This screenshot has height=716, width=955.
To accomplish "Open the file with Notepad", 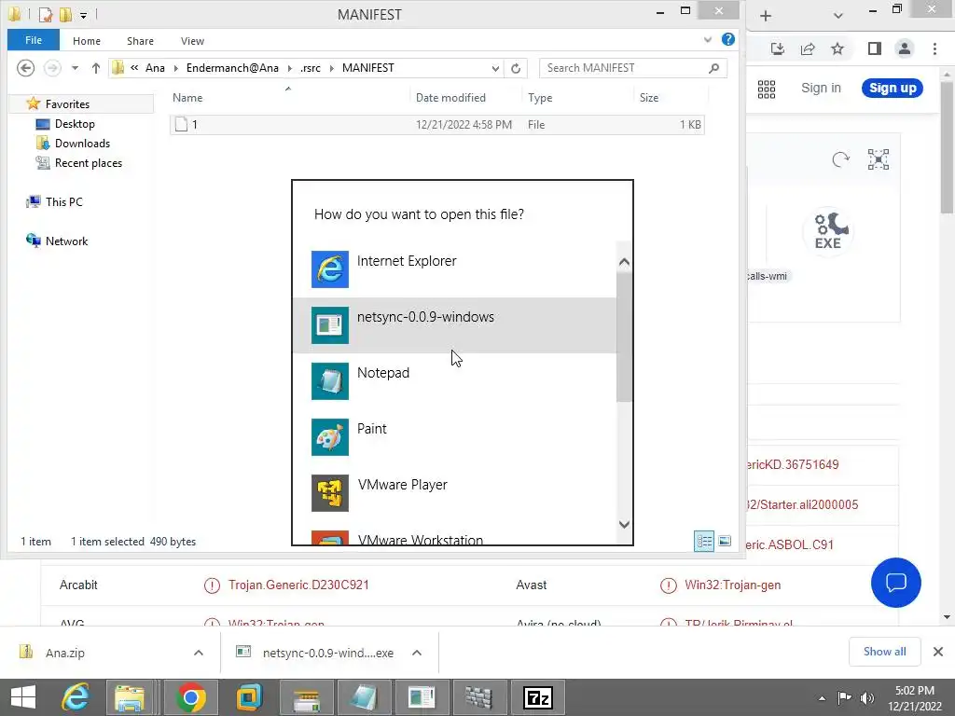I will click(454, 381).
